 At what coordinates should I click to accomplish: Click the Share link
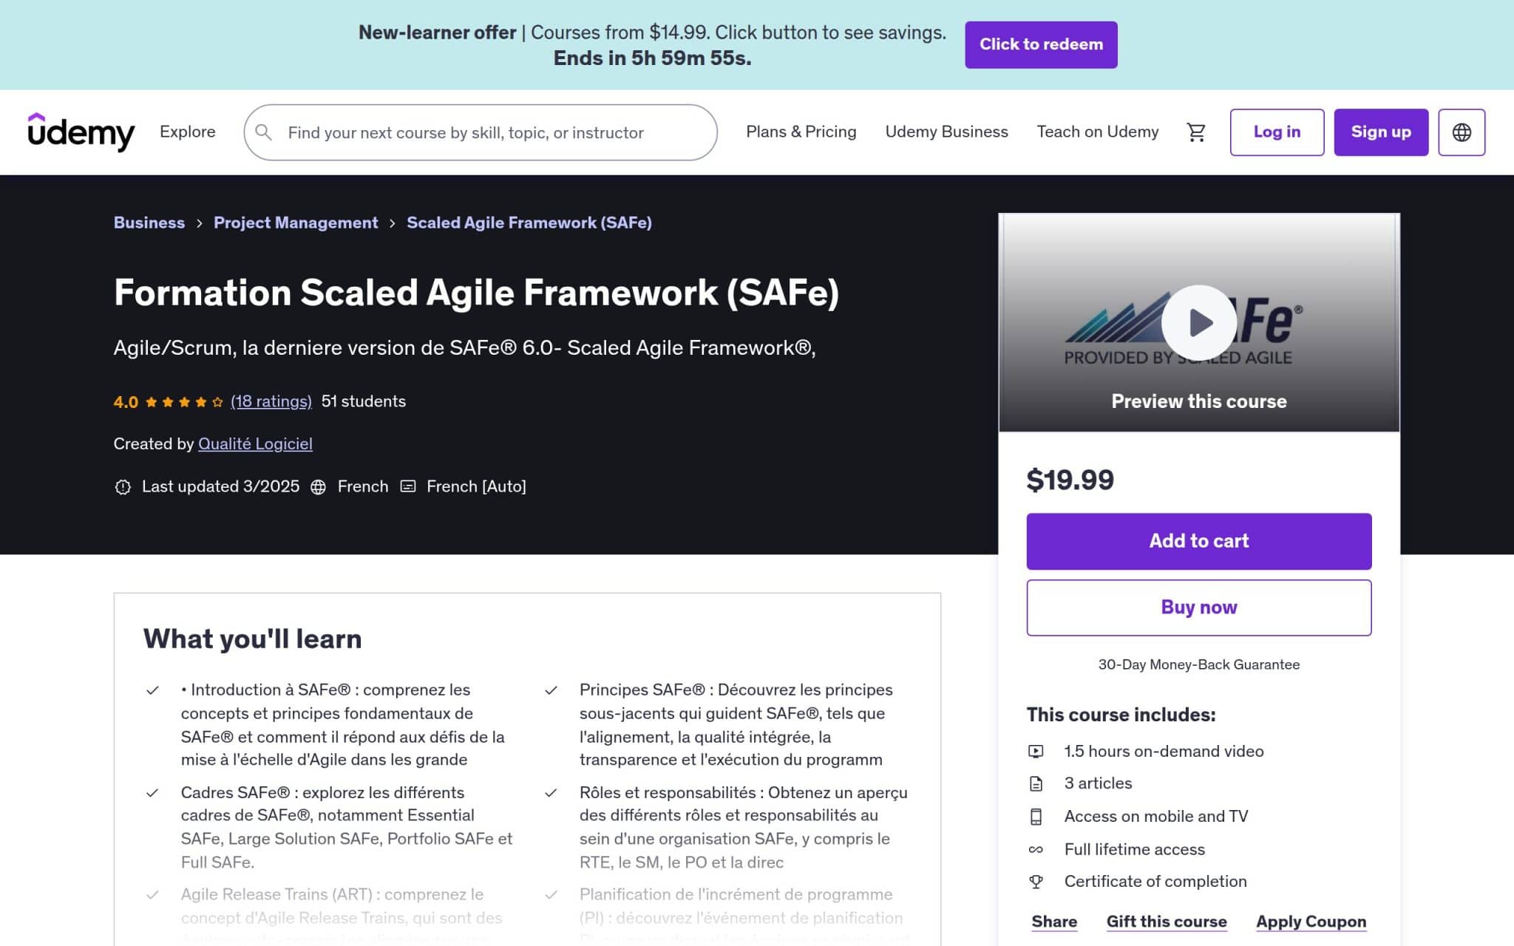coord(1054,922)
